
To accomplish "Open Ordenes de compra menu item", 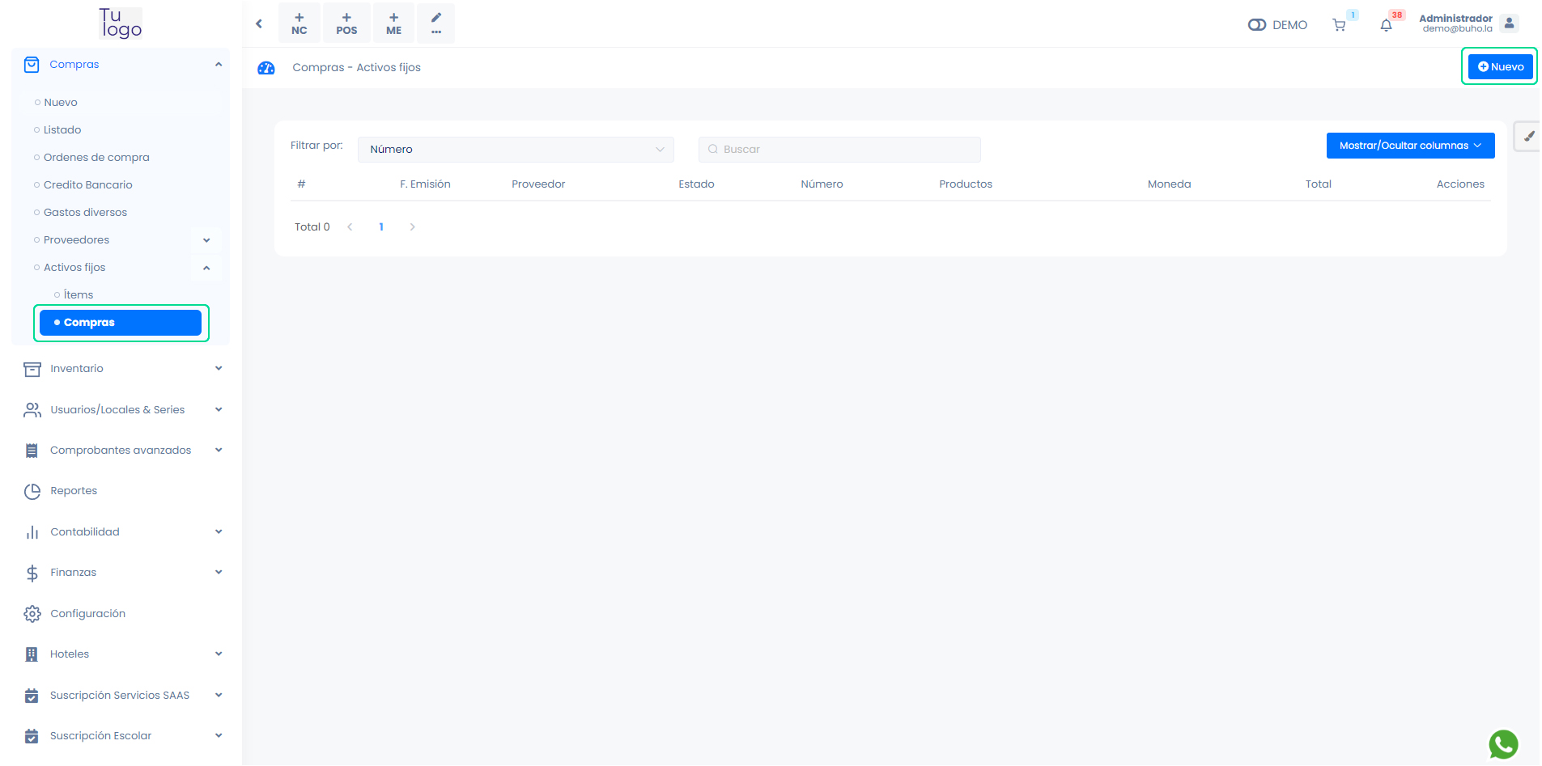I will pyautogui.click(x=96, y=158).
